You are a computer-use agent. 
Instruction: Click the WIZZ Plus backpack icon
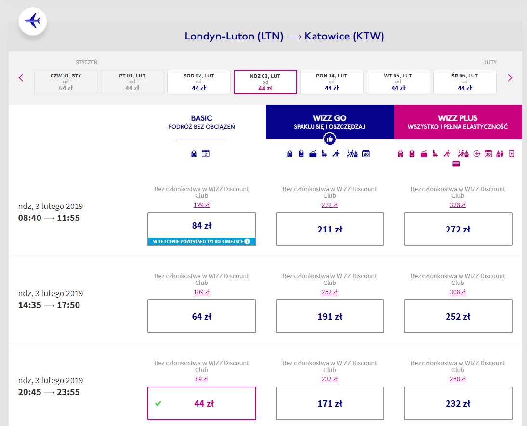[400, 154]
